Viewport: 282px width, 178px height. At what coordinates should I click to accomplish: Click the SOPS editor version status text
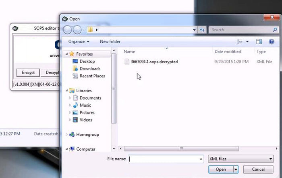point(36,84)
